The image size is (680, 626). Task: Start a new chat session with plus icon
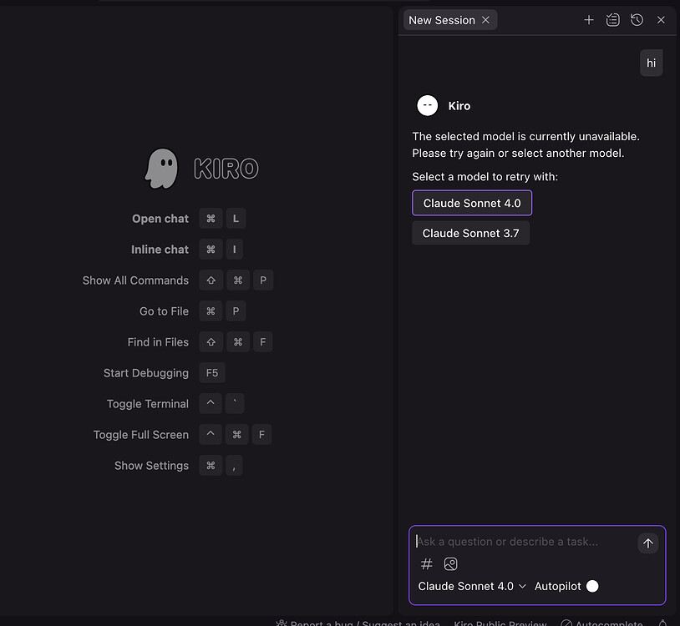click(588, 20)
